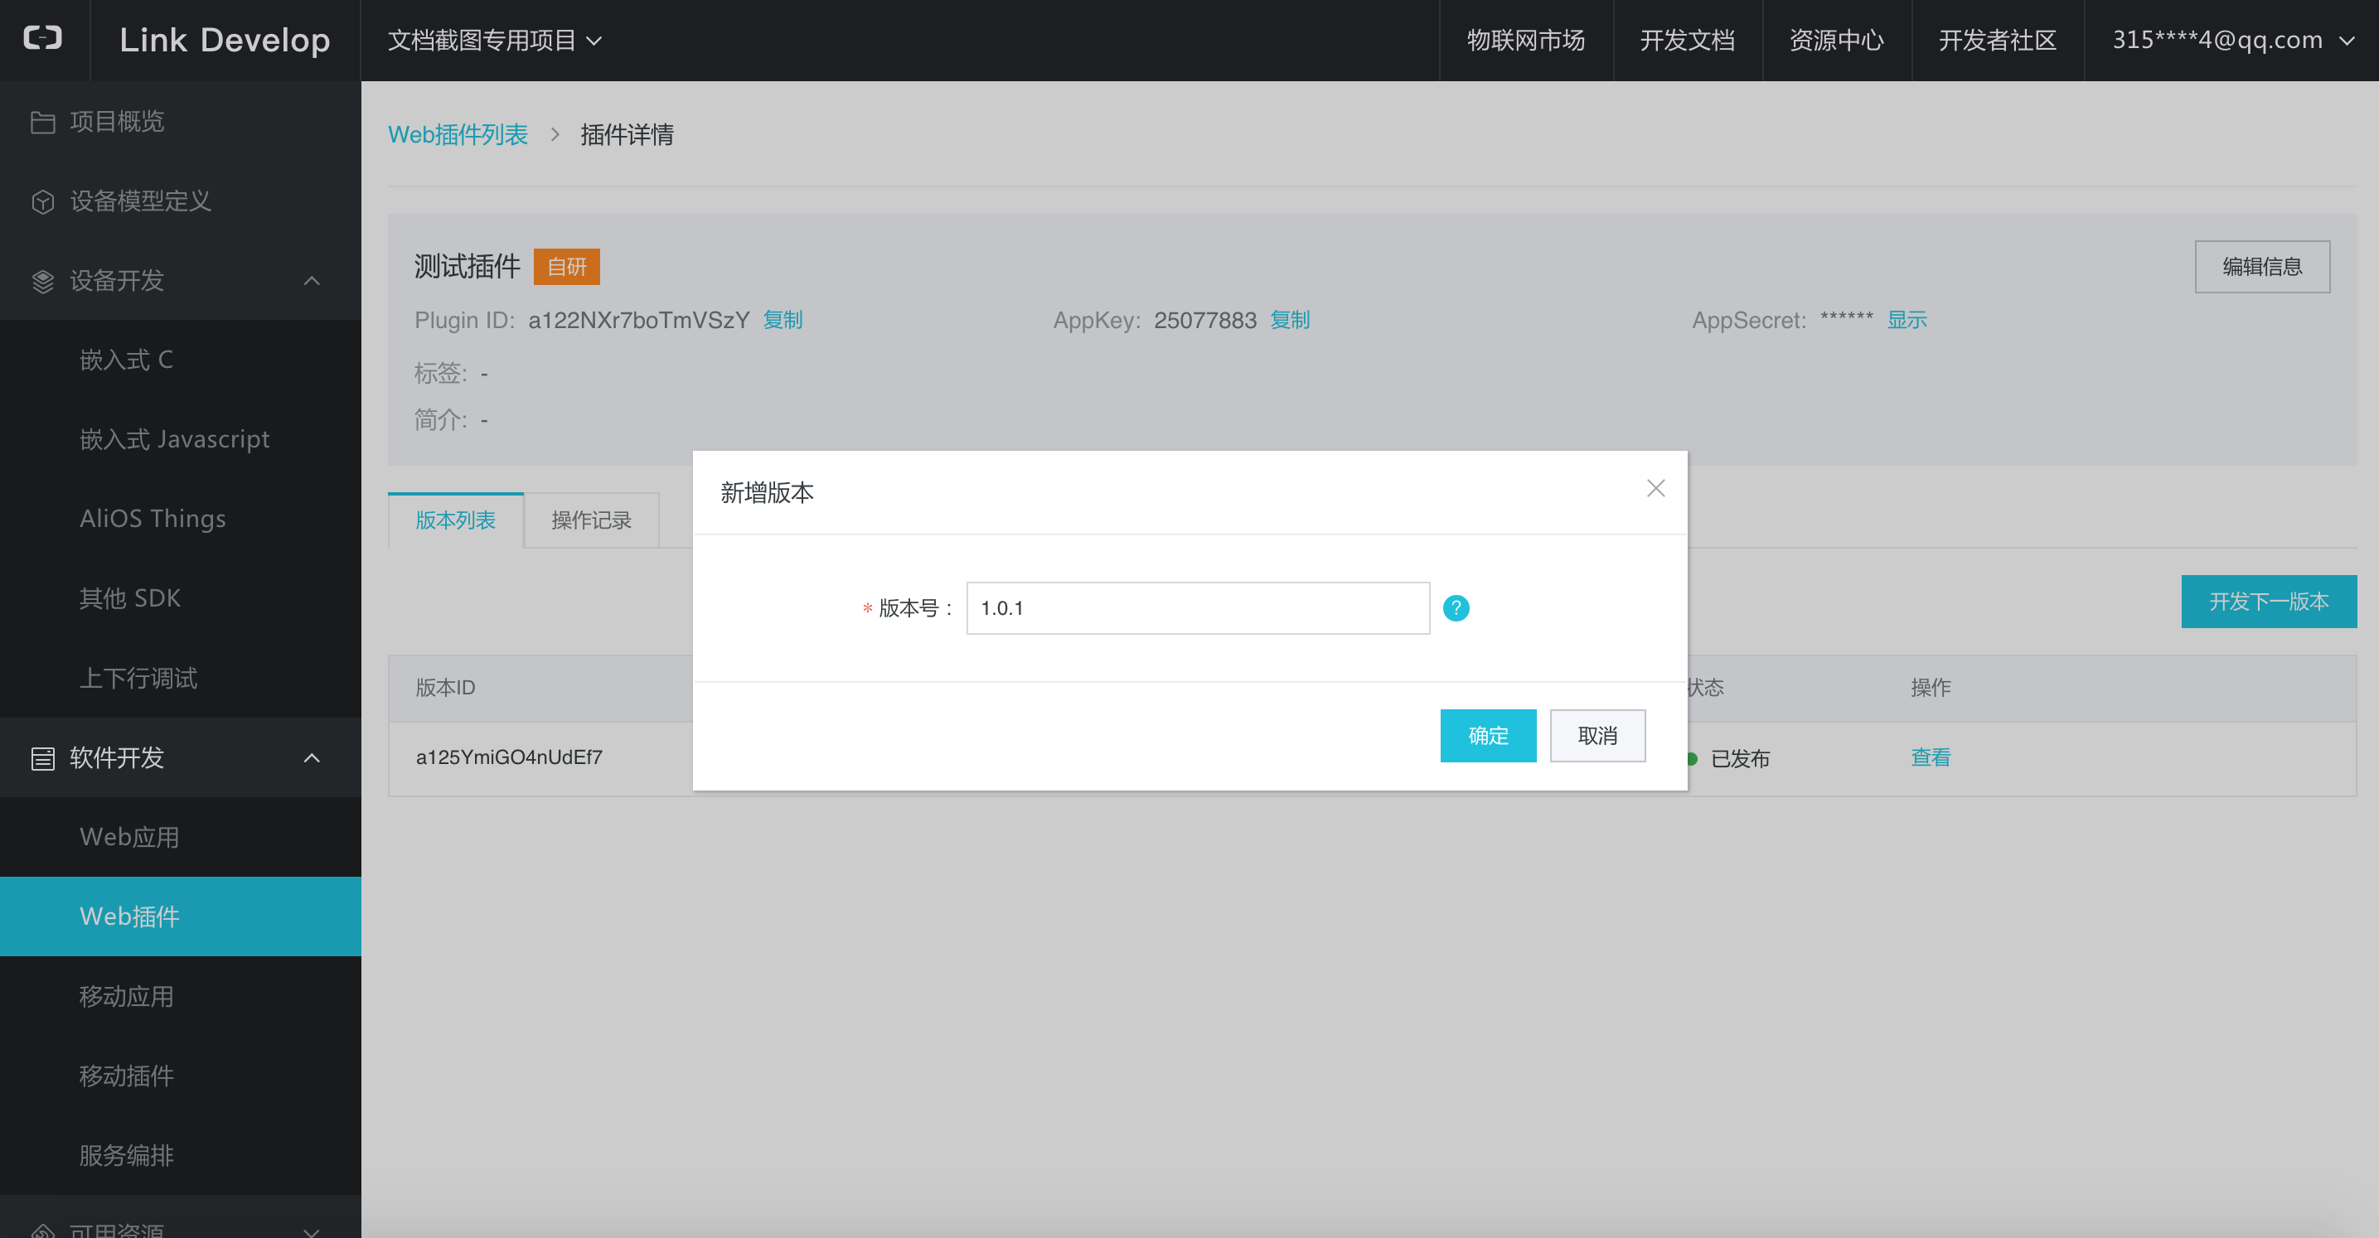The height and width of the screenshot is (1238, 2379).
Task: Select AliOS Things in sidebar
Action: (180, 519)
